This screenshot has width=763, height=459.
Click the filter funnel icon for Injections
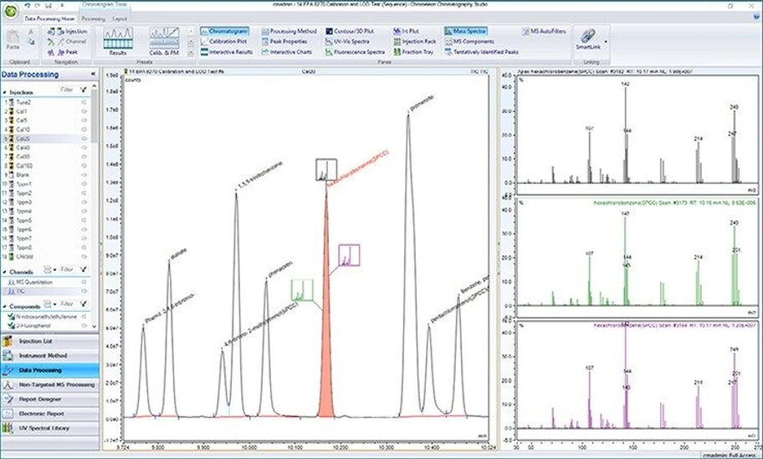pyautogui.click(x=83, y=90)
